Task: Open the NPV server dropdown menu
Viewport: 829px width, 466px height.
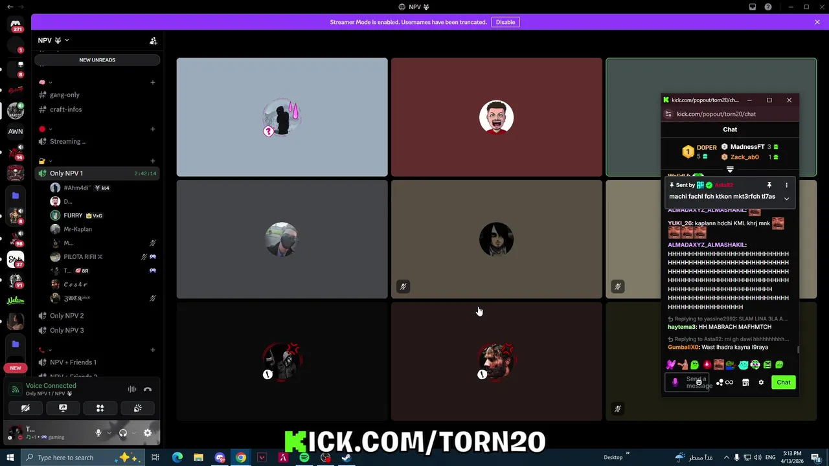Action: [53, 40]
